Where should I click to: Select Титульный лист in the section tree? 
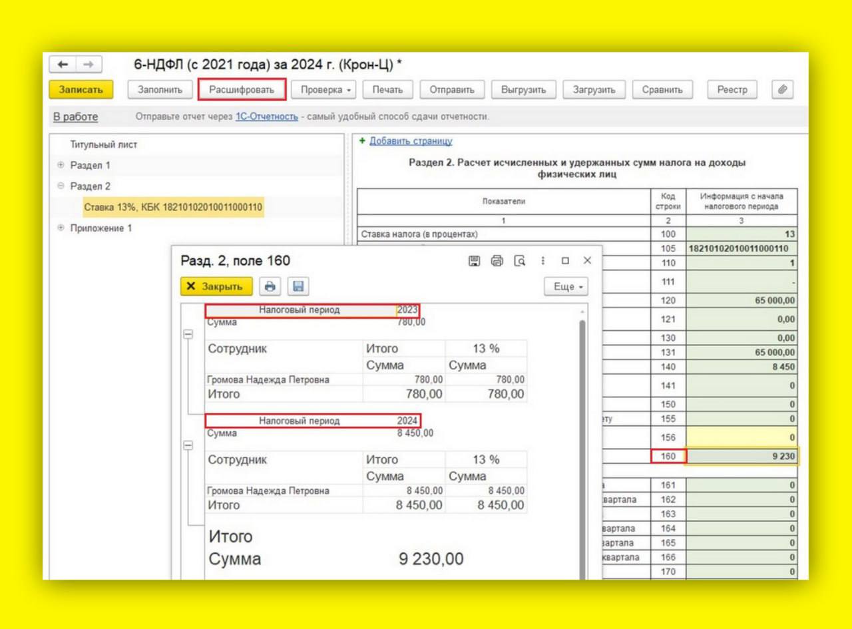103,144
